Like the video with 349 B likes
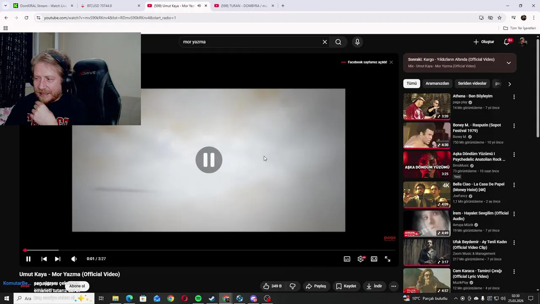 [272, 286]
